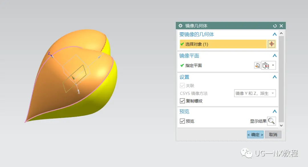Uncheck the 复制螺纹 checkbox
This screenshot has height=167, width=308.
pyautogui.click(x=182, y=101)
